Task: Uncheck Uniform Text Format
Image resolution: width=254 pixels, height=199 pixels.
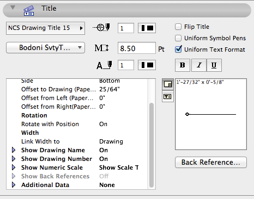Action: (178, 49)
